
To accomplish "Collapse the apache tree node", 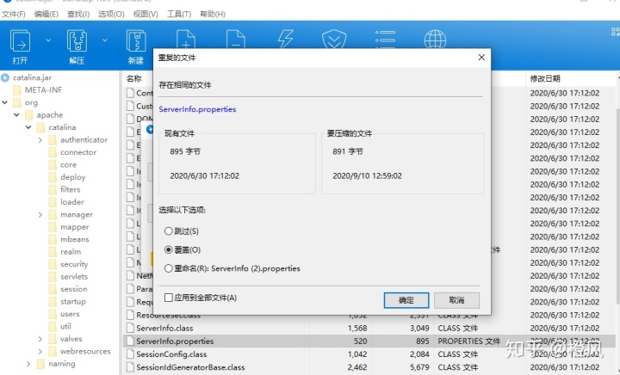I will click(16, 115).
